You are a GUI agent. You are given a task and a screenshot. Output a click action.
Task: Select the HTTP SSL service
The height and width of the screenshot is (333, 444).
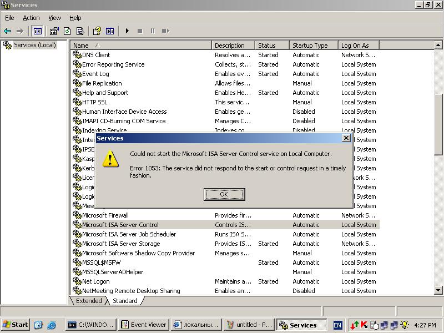tap(94, 102)
